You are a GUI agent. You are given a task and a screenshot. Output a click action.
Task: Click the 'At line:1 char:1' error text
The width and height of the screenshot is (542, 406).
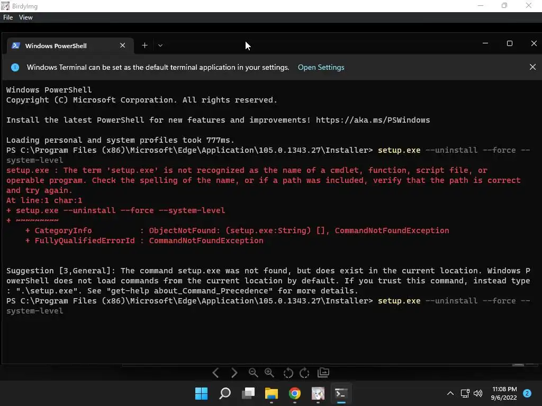point(44,200)
